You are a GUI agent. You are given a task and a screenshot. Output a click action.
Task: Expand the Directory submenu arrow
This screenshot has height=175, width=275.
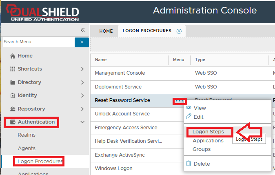pyautogui.click(x=82, y=82)
